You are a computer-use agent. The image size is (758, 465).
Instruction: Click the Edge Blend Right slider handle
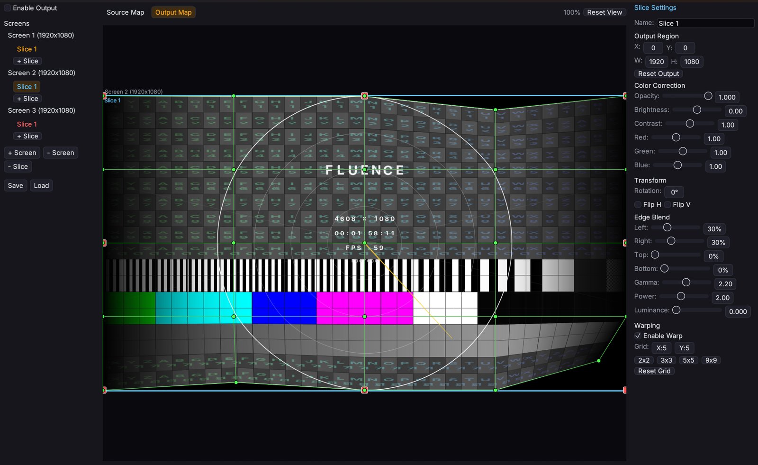point(671,241)
